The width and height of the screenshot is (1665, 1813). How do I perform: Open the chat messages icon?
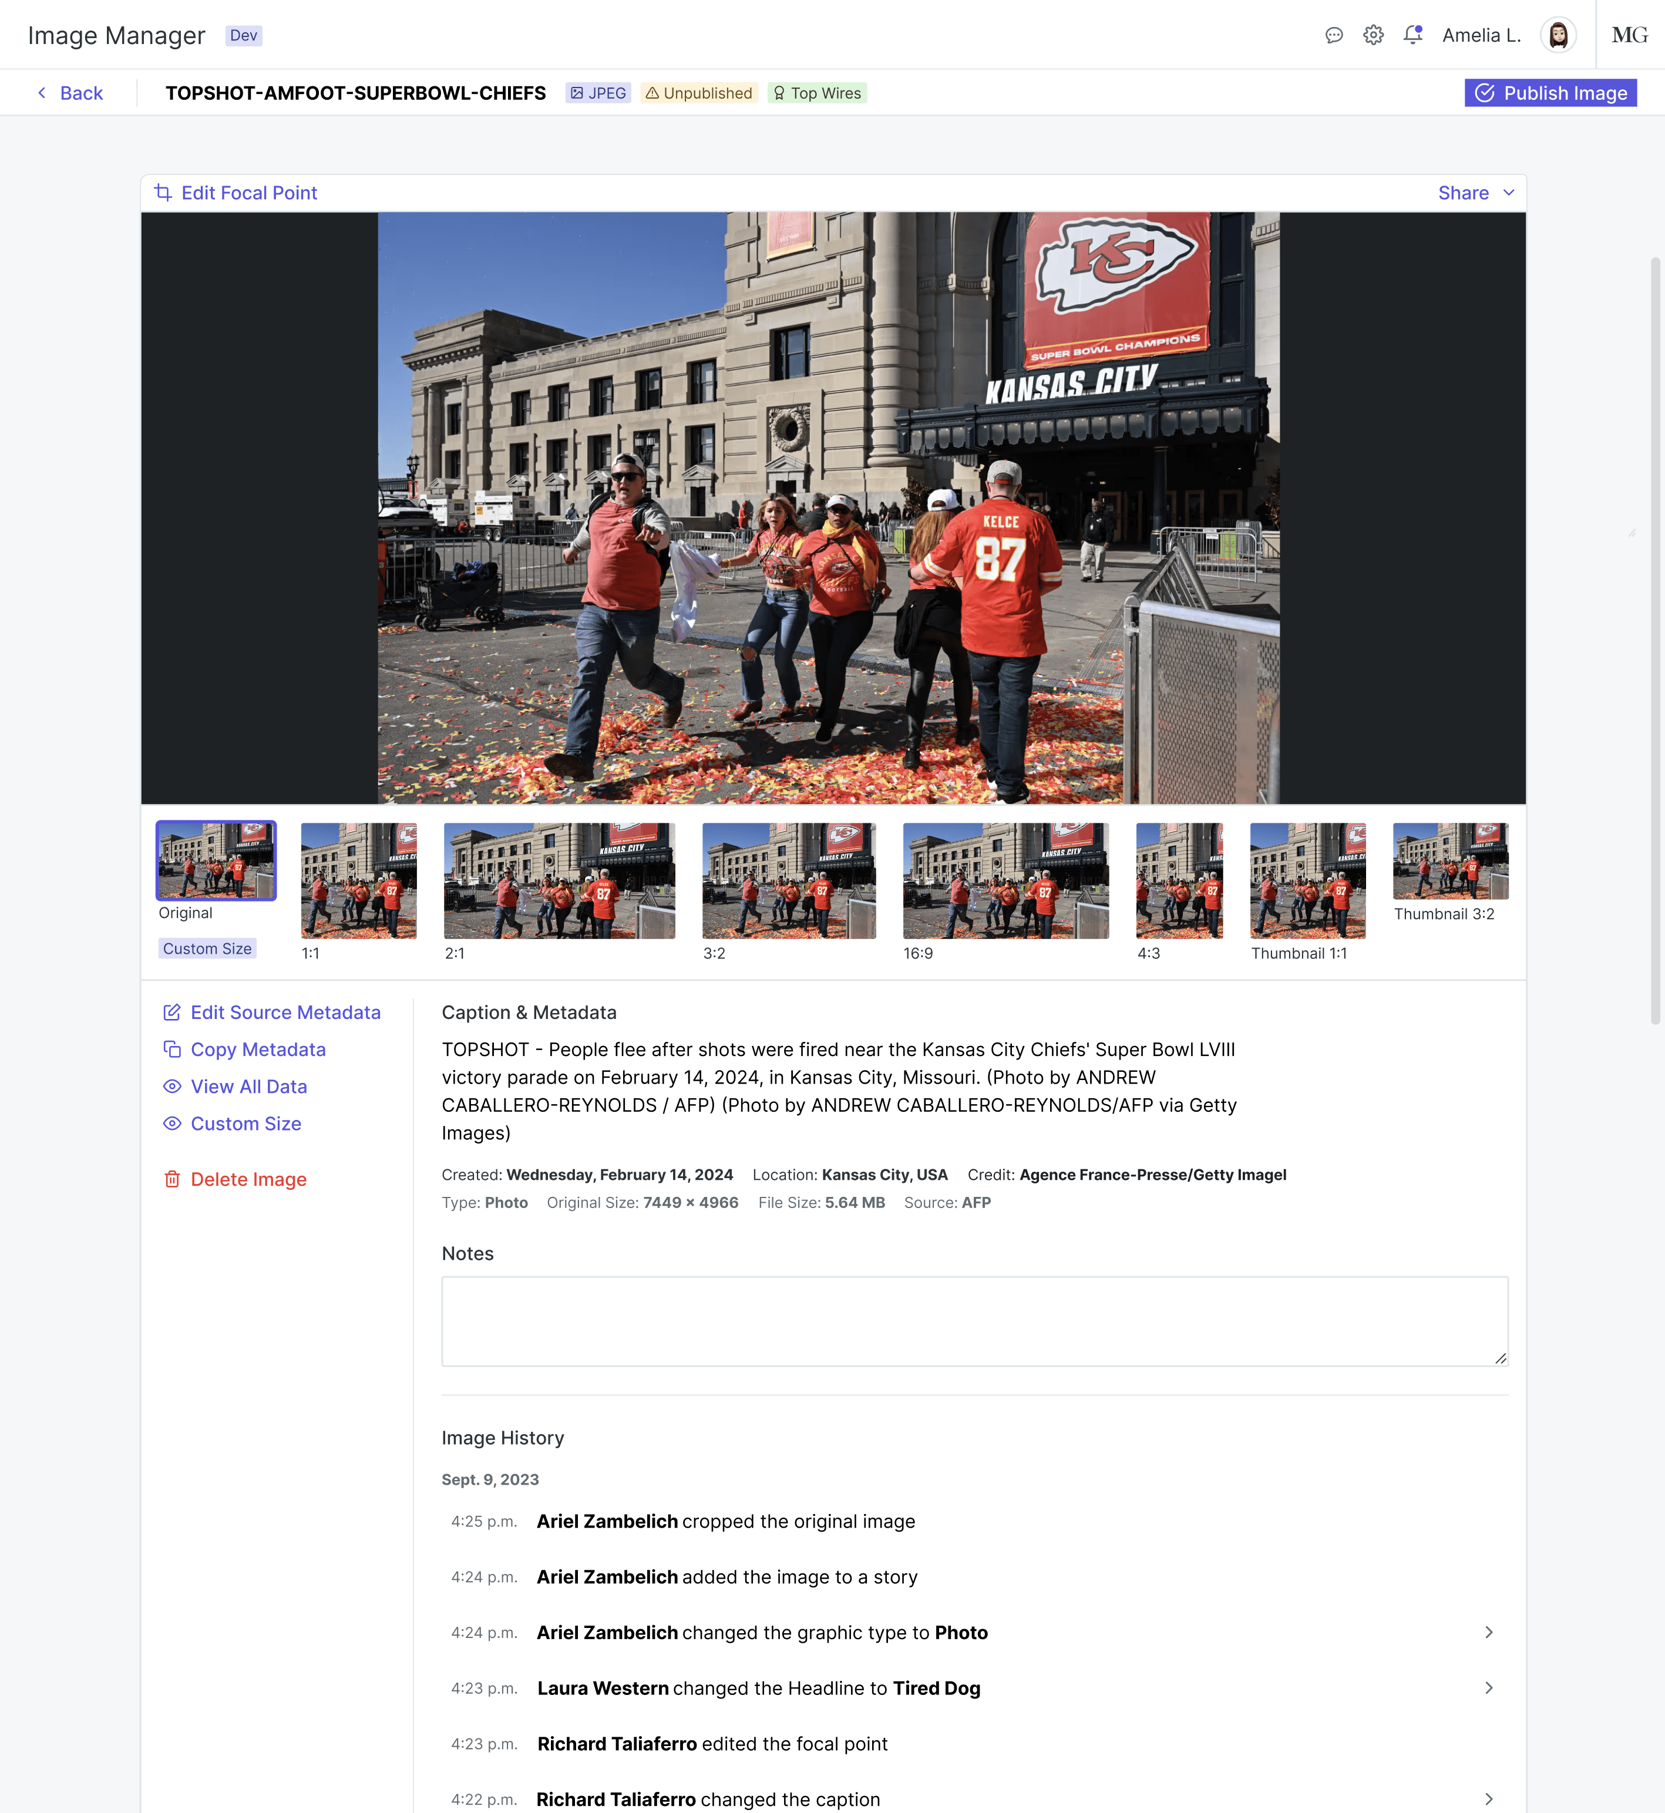tap(1333, 35)
